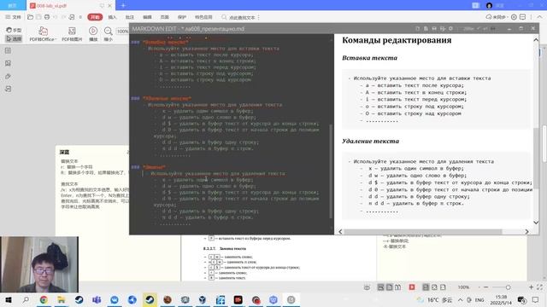
Task: Switch to the 插入 ribbon tab
Action: [x=112, y=17]
